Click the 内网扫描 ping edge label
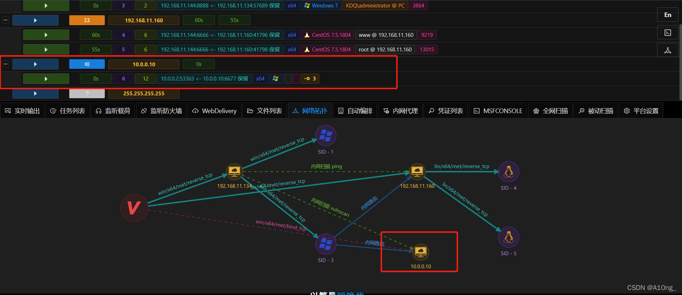 pyautogui.click(x=326, y=166)
